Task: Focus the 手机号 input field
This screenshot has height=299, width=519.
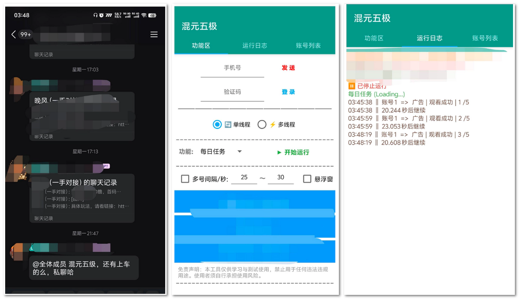Action: [232, 68]
